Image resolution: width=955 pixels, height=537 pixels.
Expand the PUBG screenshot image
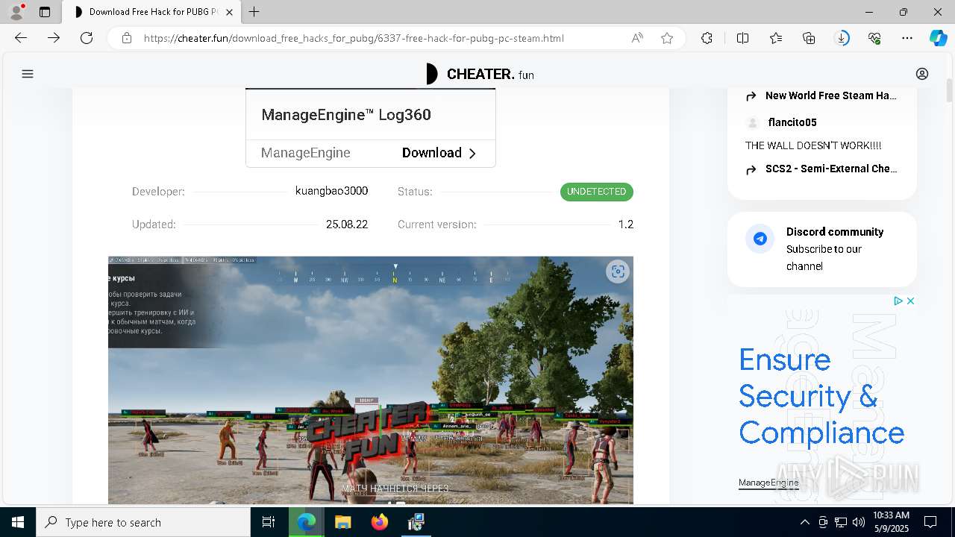[618, 271]
